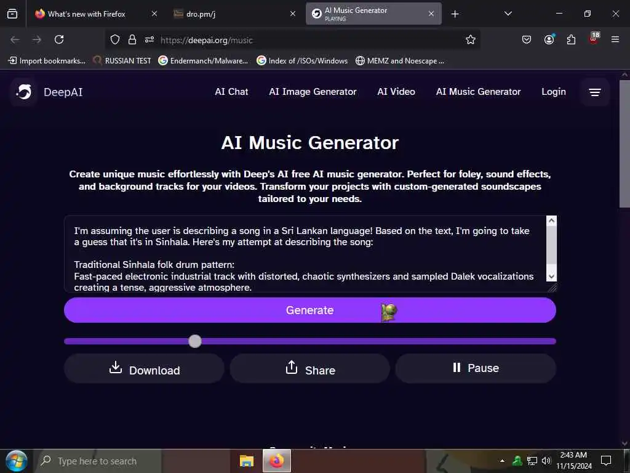This screenshot has width=630, height=473.
Task: Open AI Chat in the site navigation
Action: (231, 92)
